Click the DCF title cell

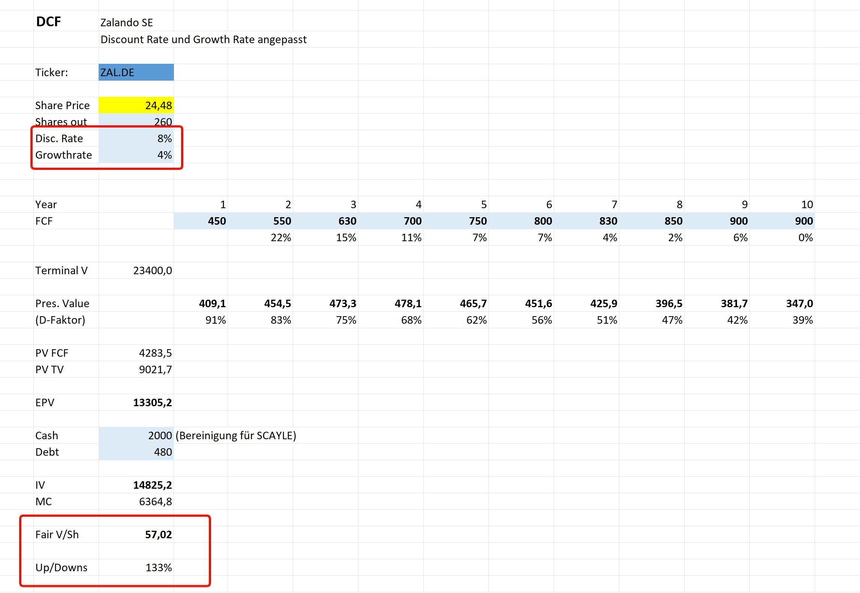(49, 22)
